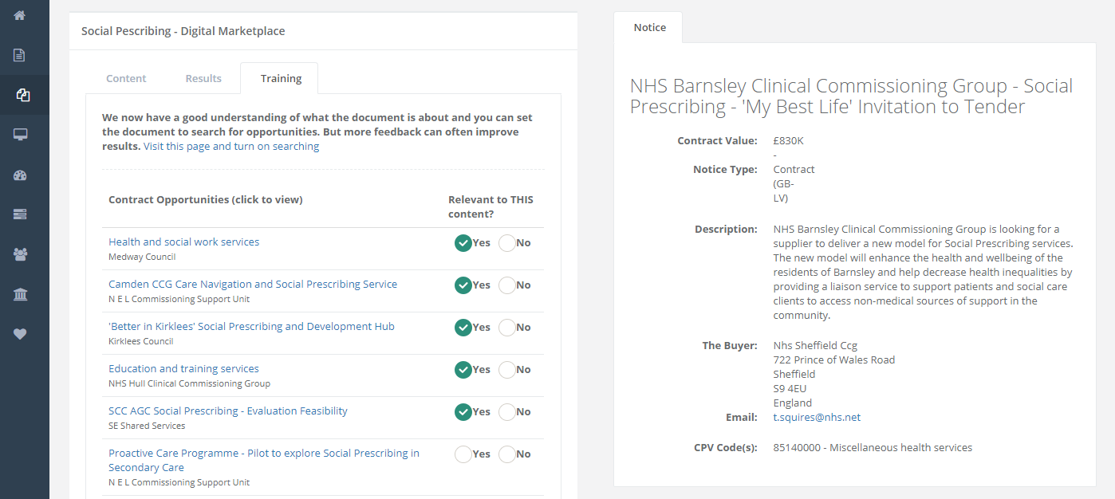Mark Health and social work services as No
Viewport: 1115px width, 499px height.
(507, 243)
